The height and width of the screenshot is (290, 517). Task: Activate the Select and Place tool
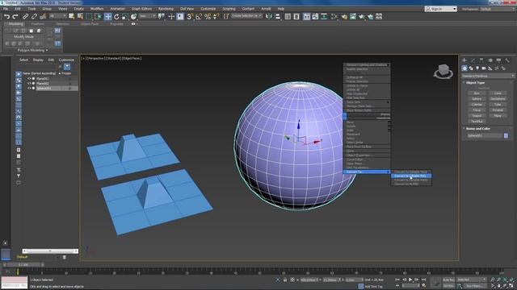(x=133, y=16)
